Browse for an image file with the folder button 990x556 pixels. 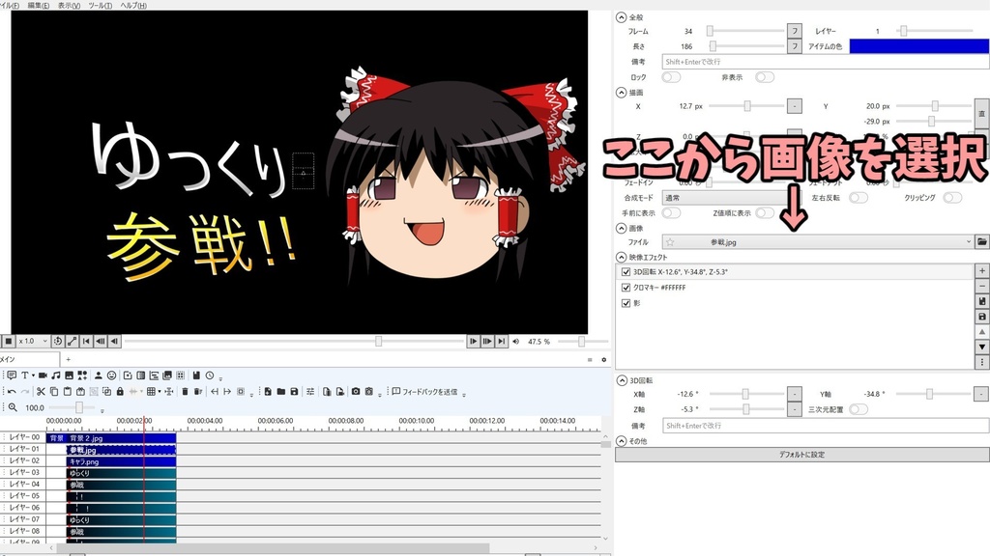point(982,241)
